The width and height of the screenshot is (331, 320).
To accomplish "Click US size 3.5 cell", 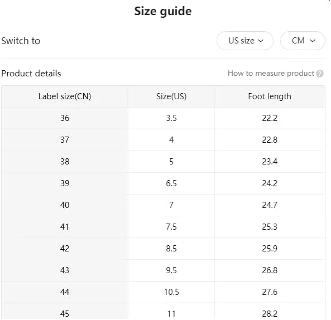I will (x=171, y=118).
